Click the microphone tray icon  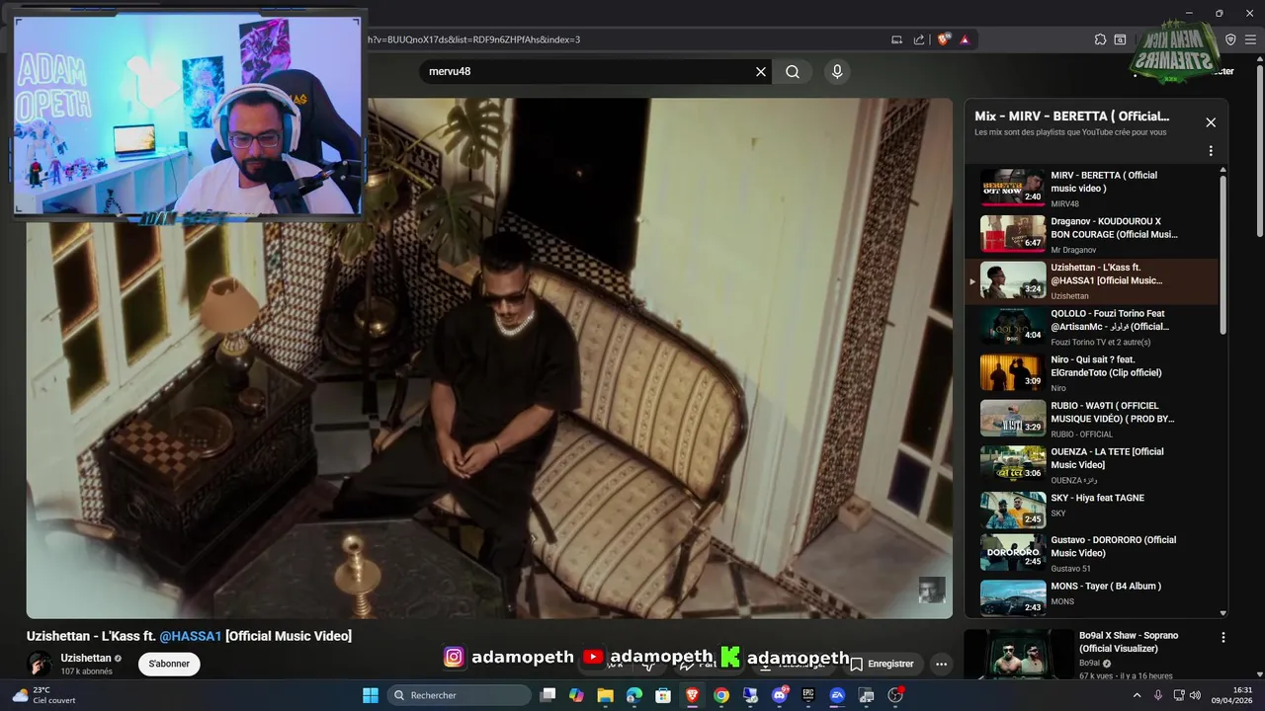tap(1157, 695)
